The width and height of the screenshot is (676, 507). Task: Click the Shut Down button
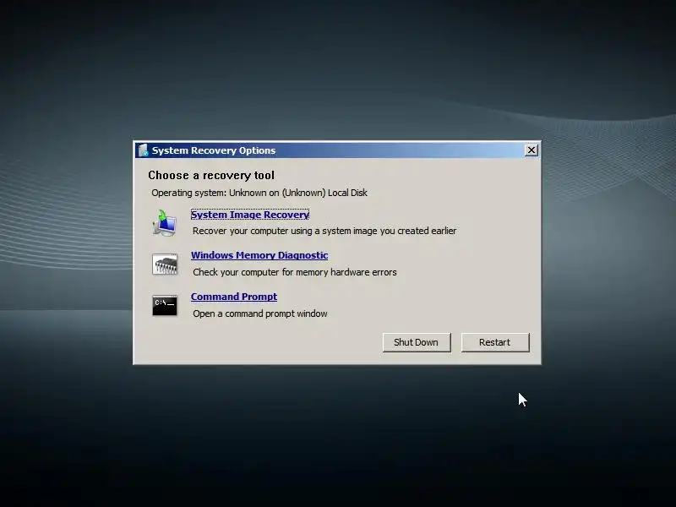click(417, 342)
